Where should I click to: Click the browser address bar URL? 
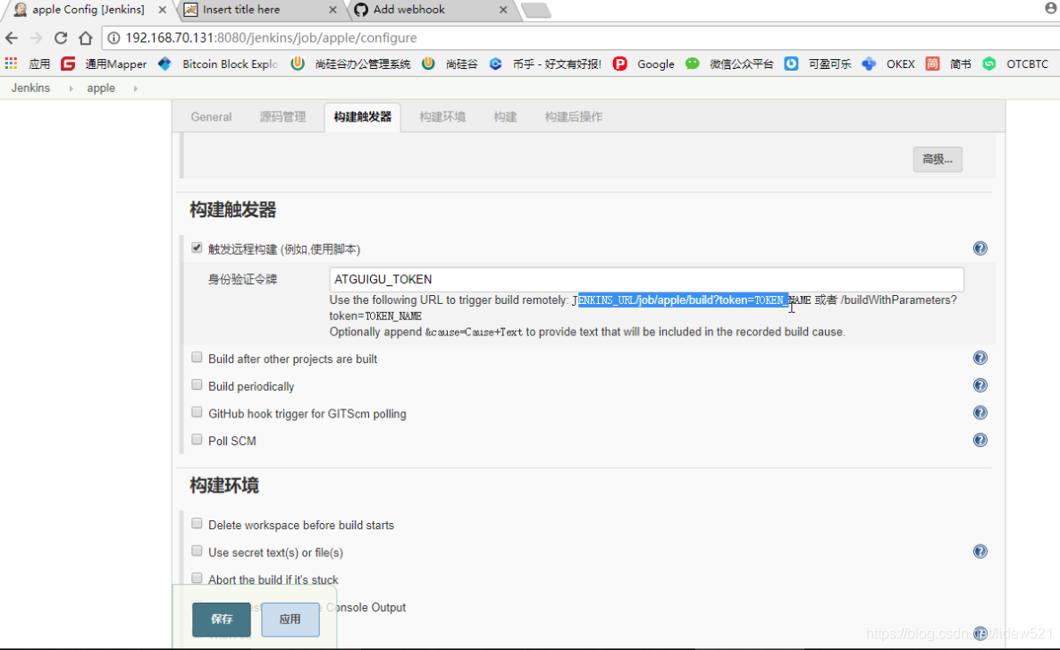(x=271, y=38)
